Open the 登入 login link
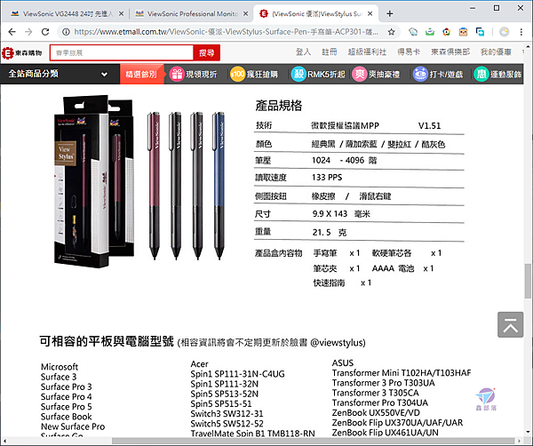 (303, 52)
